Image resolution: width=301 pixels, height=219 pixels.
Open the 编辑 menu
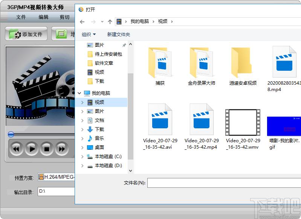[x=43, y=17]
